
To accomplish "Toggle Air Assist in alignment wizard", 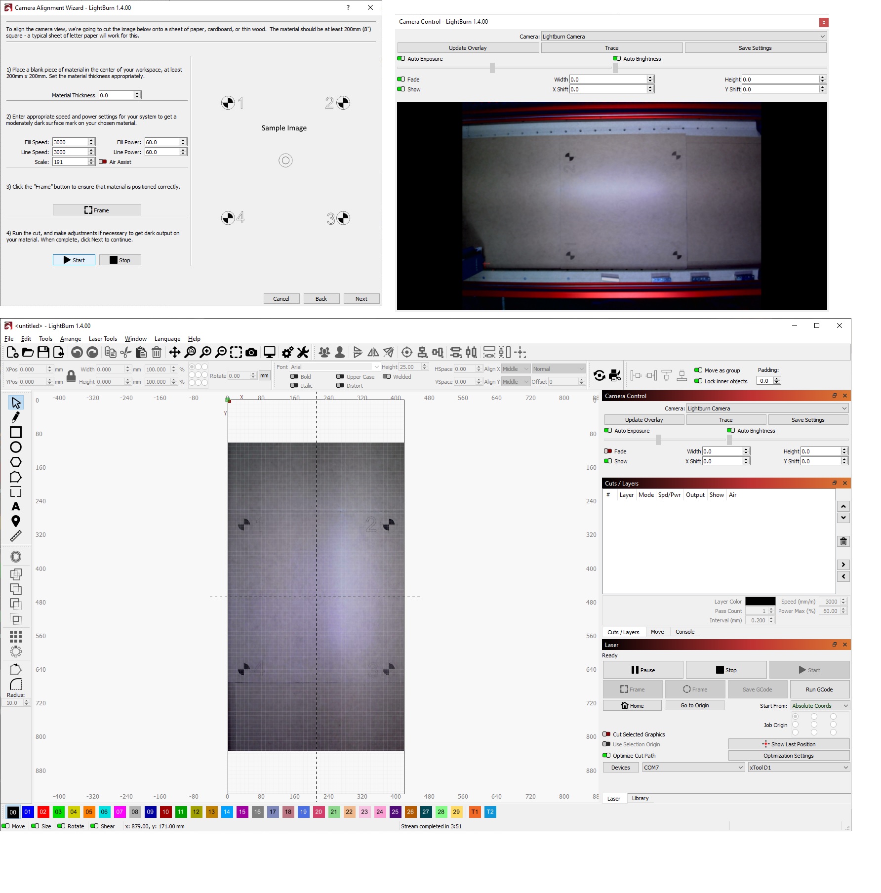I will [103, 162].
